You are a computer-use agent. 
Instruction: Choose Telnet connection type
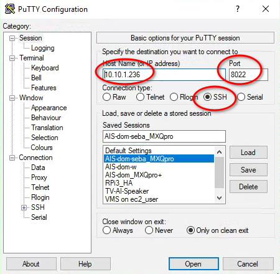(140, 97)
